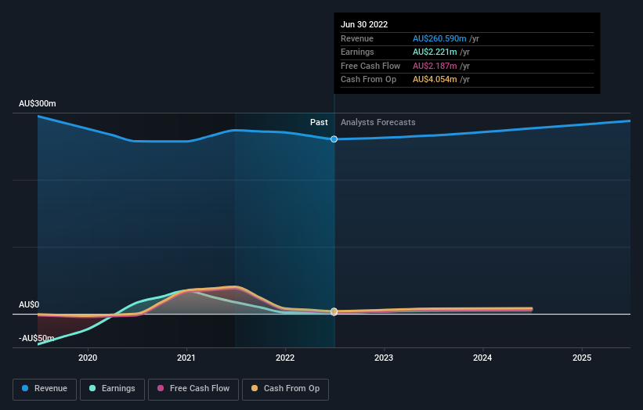Click the revenue value AU$260.590m in tooltip
The width and height of the screenshot is (643, 410).
point(439,38)
